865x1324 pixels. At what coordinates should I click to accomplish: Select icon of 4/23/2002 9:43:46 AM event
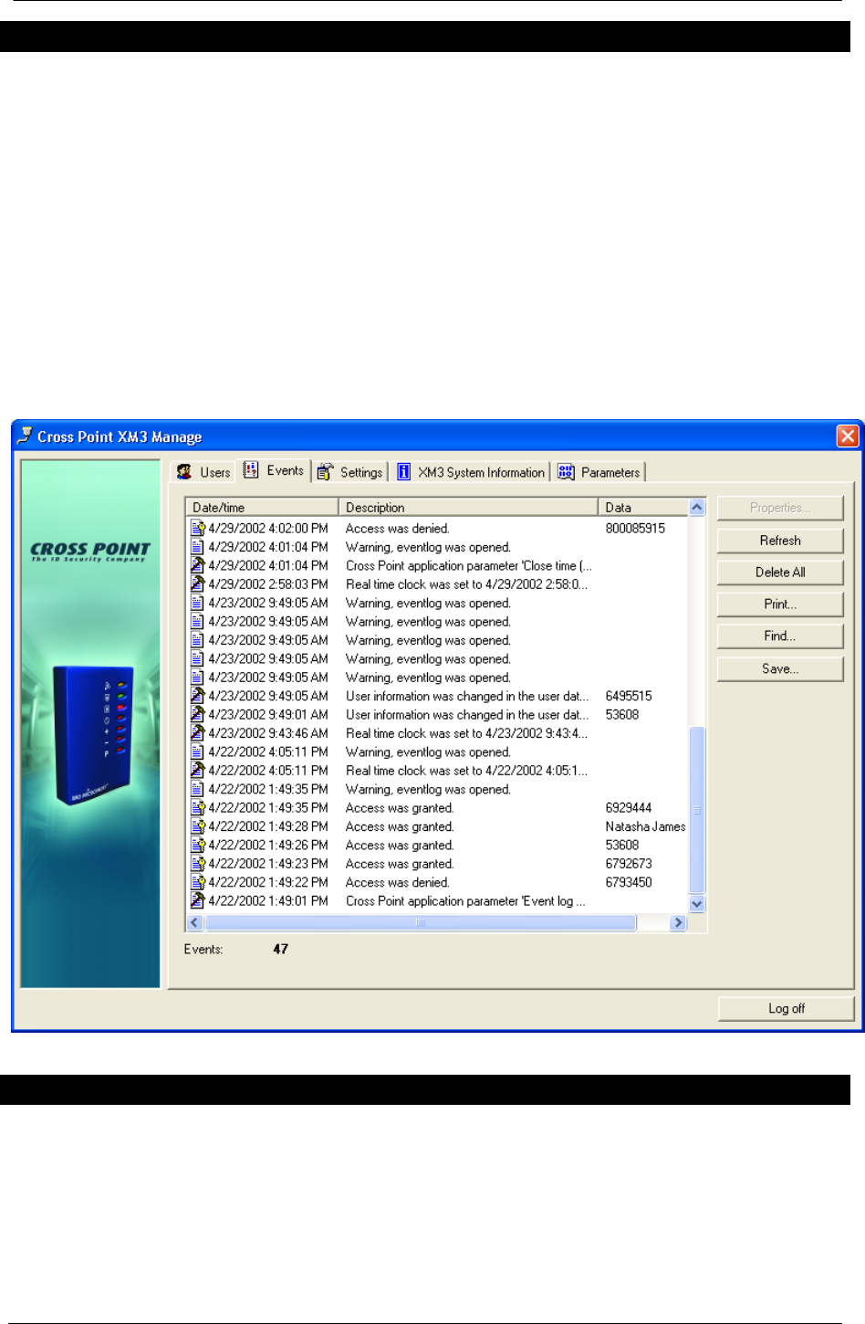click(x=197, y=733)
